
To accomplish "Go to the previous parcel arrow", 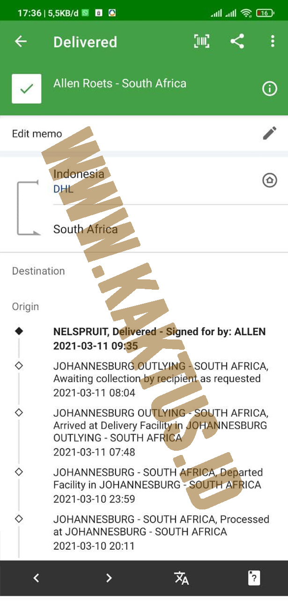I will click(x=36, y=578).
